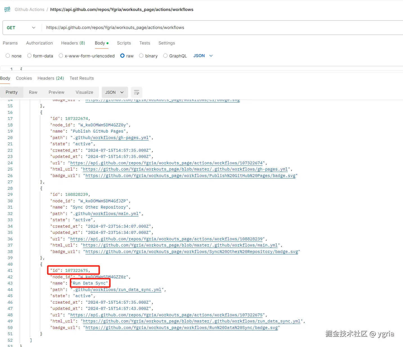Open the Sync Other Repository badge link
403x347 pixels.
pyautogui.click(x=192, y=252)
